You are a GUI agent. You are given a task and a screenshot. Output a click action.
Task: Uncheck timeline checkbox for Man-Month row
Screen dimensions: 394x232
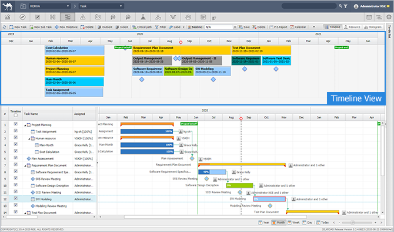point(15,144)
